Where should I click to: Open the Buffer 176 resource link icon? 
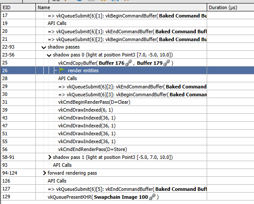(x=129, y=63)
